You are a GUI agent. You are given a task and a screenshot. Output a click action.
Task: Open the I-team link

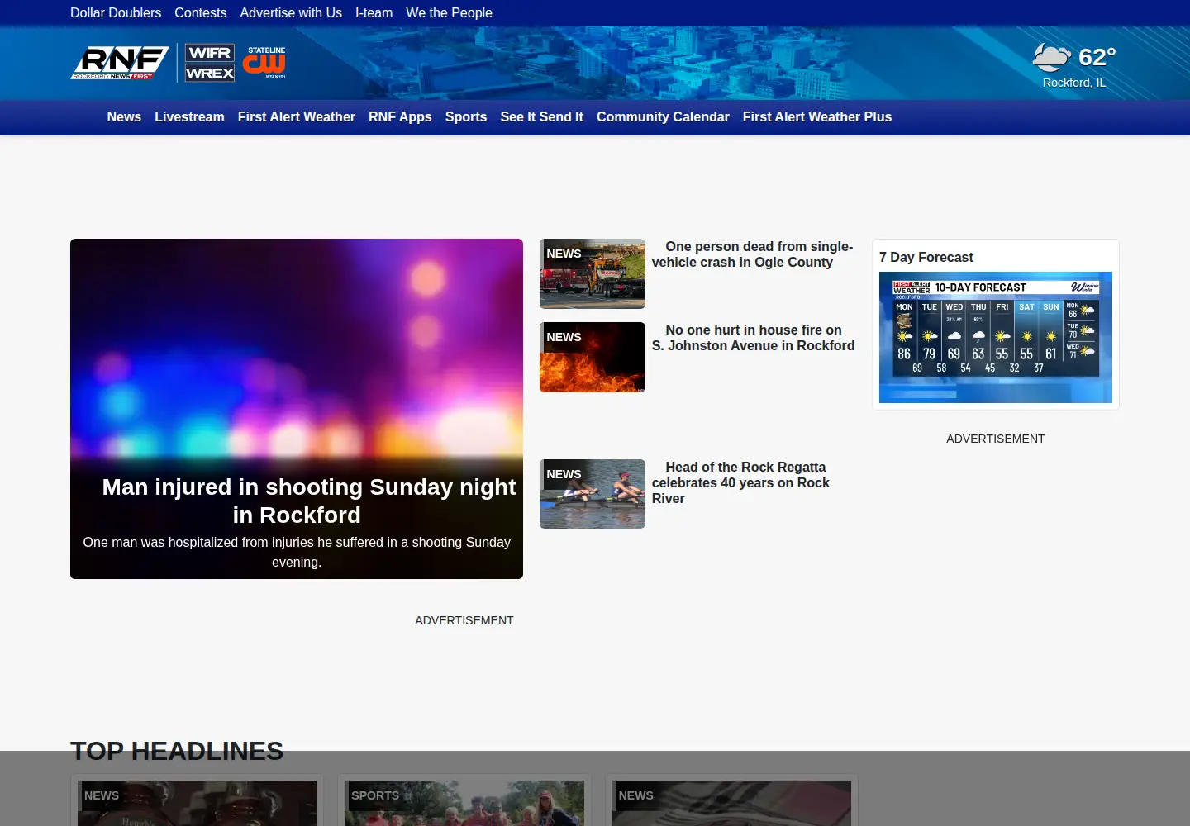(374, 13)
